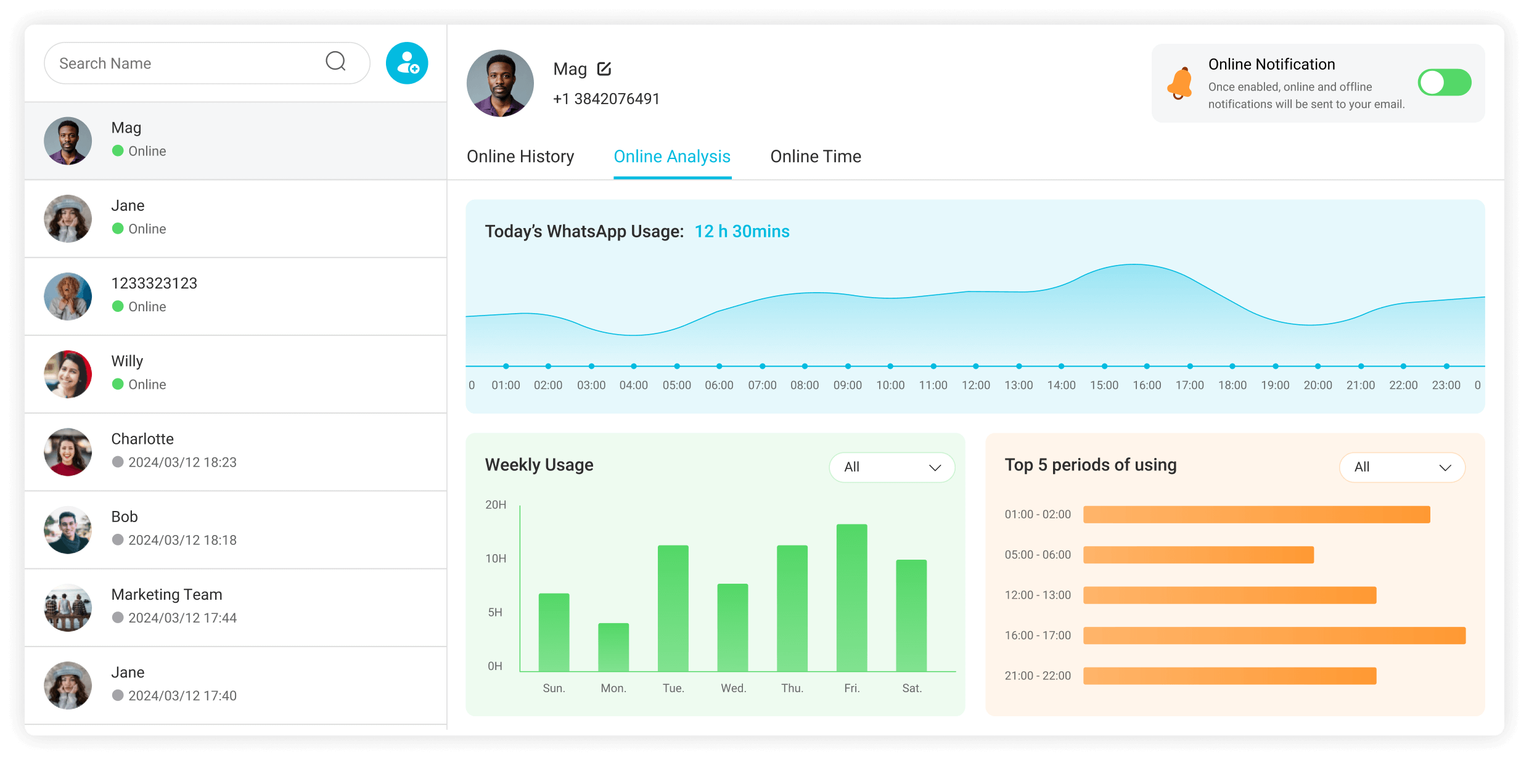Toggle the Online Notification switch

click(x=1444, y=82)
